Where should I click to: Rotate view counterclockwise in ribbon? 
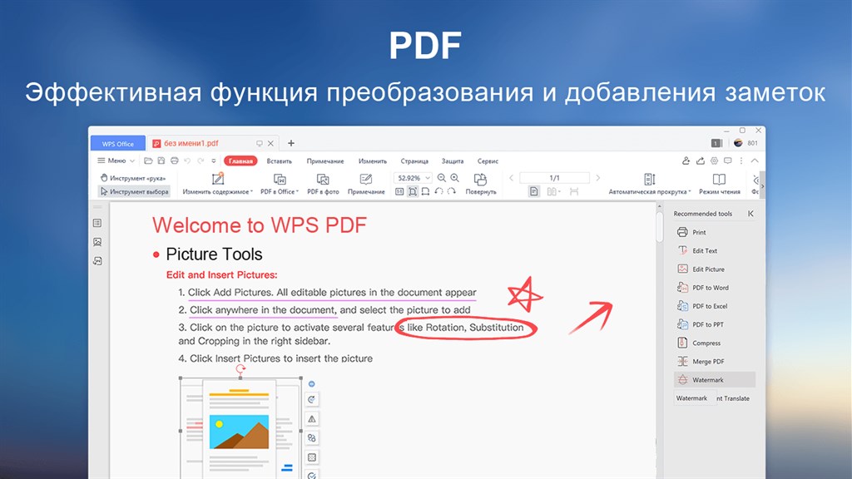pos(438,192)
